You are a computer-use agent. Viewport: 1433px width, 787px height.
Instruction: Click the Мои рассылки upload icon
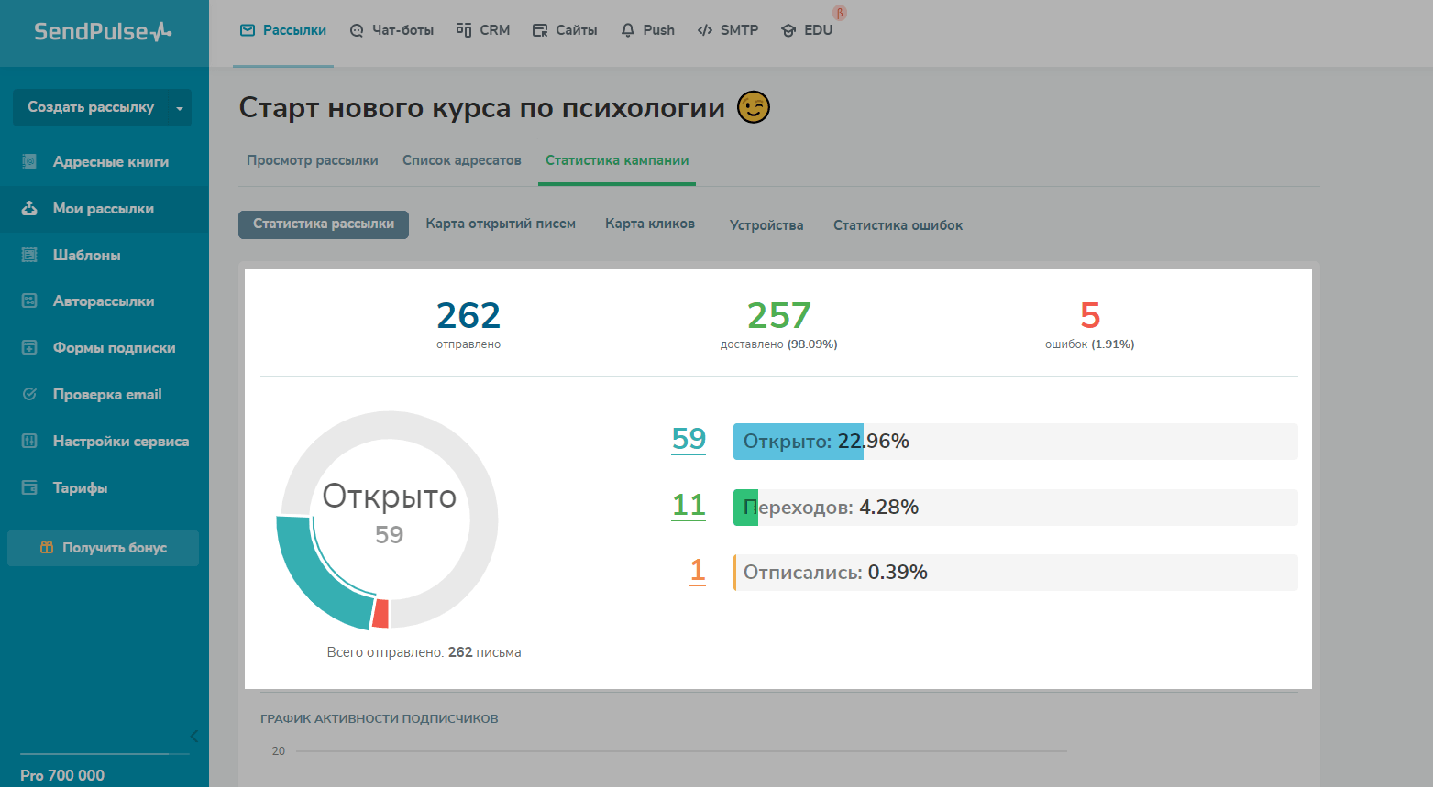point(29,209)
